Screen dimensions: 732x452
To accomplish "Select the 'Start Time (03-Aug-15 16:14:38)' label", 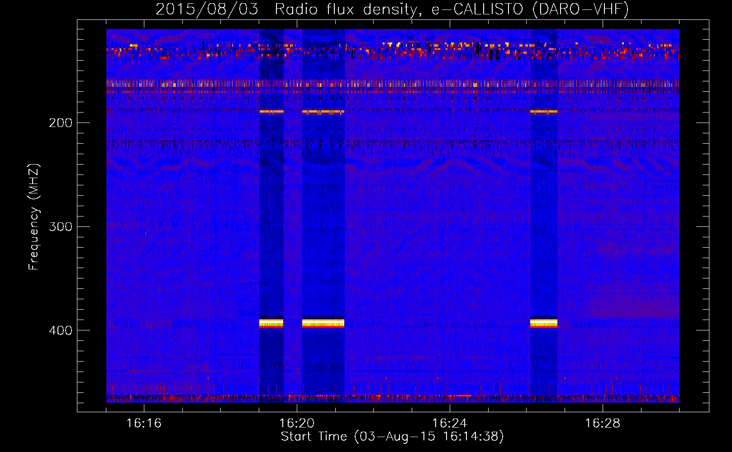I will [392, 437].
